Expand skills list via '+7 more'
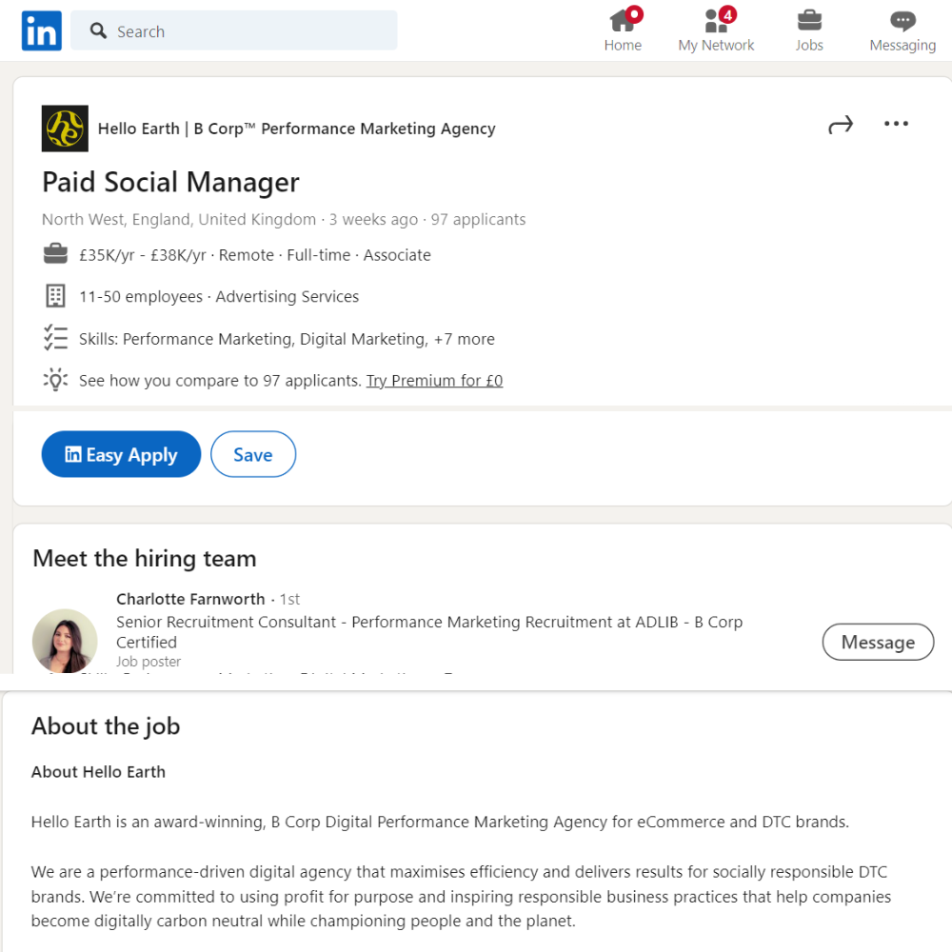 tap(465, 339)
